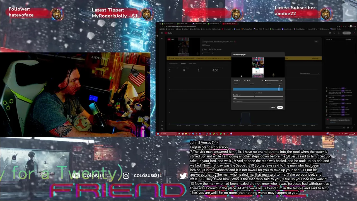Click the Studio bookmark-shaped header icon
The height and width of the screenshot is (201, 357).
pos(334,33)
